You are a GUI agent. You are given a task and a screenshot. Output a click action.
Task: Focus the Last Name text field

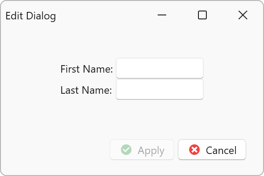[x=159, y=90]
